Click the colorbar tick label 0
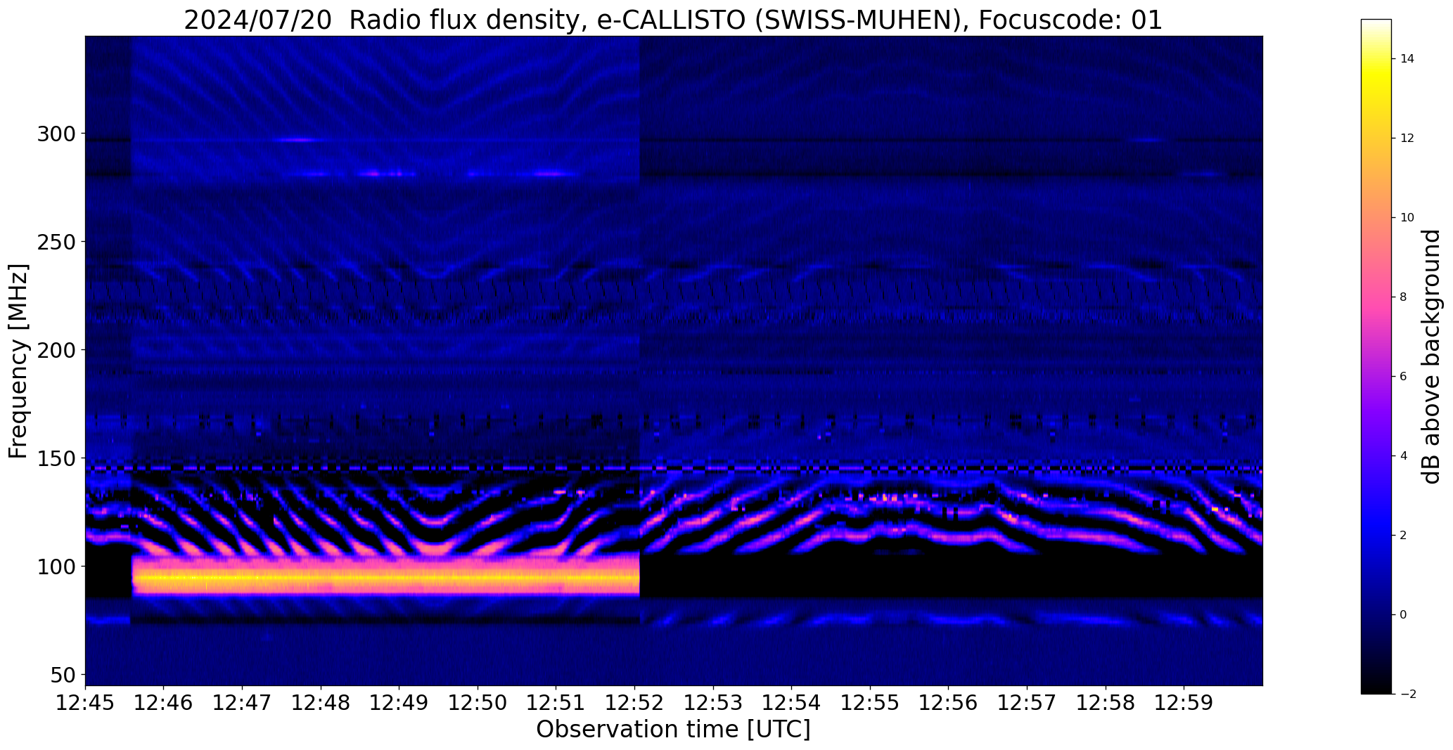Viewport: 1453px width, 750px height. pos(1404,615)
